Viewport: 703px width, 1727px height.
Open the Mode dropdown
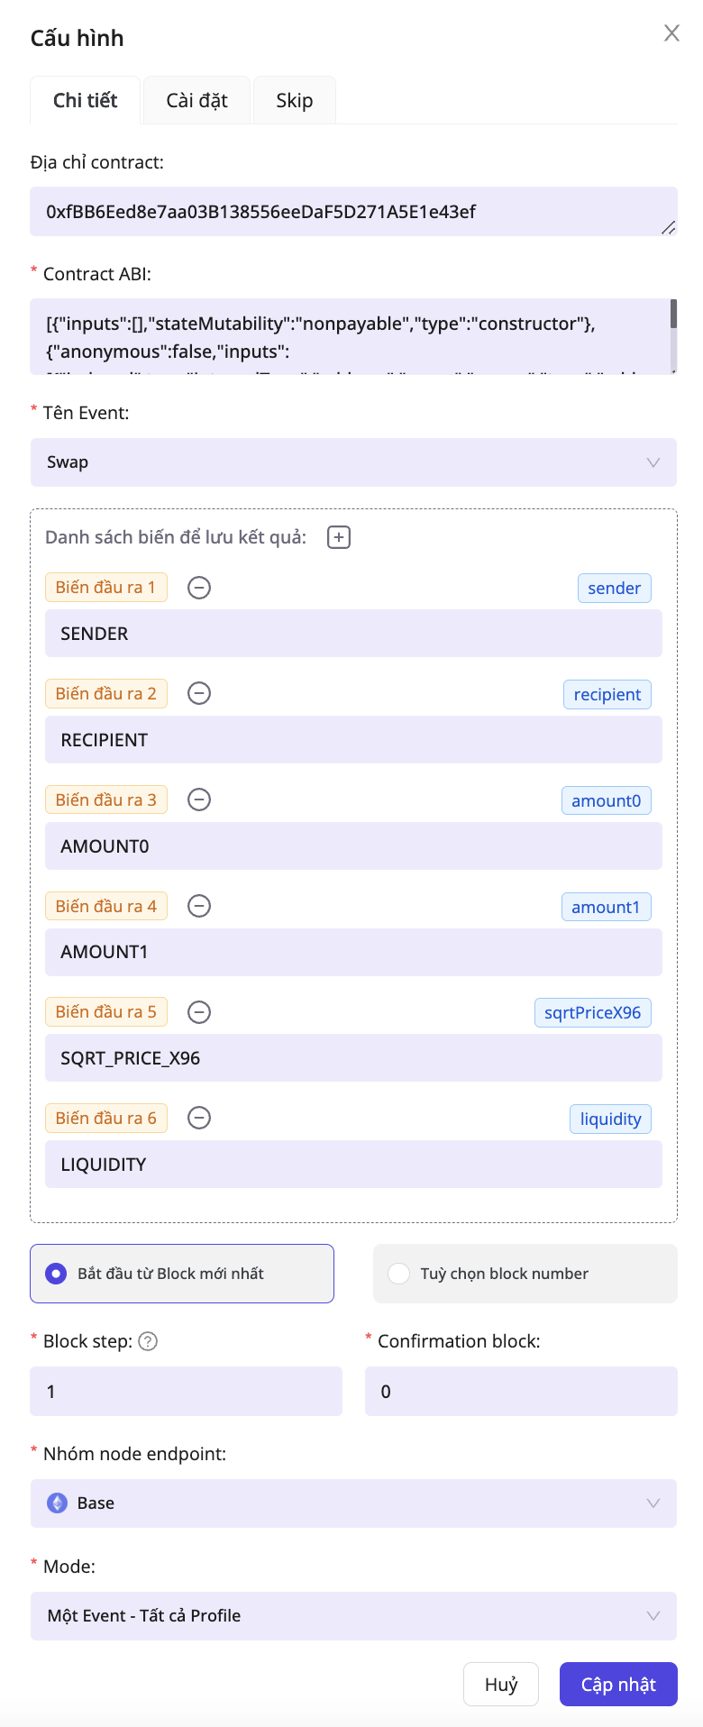coord(353,1616)
